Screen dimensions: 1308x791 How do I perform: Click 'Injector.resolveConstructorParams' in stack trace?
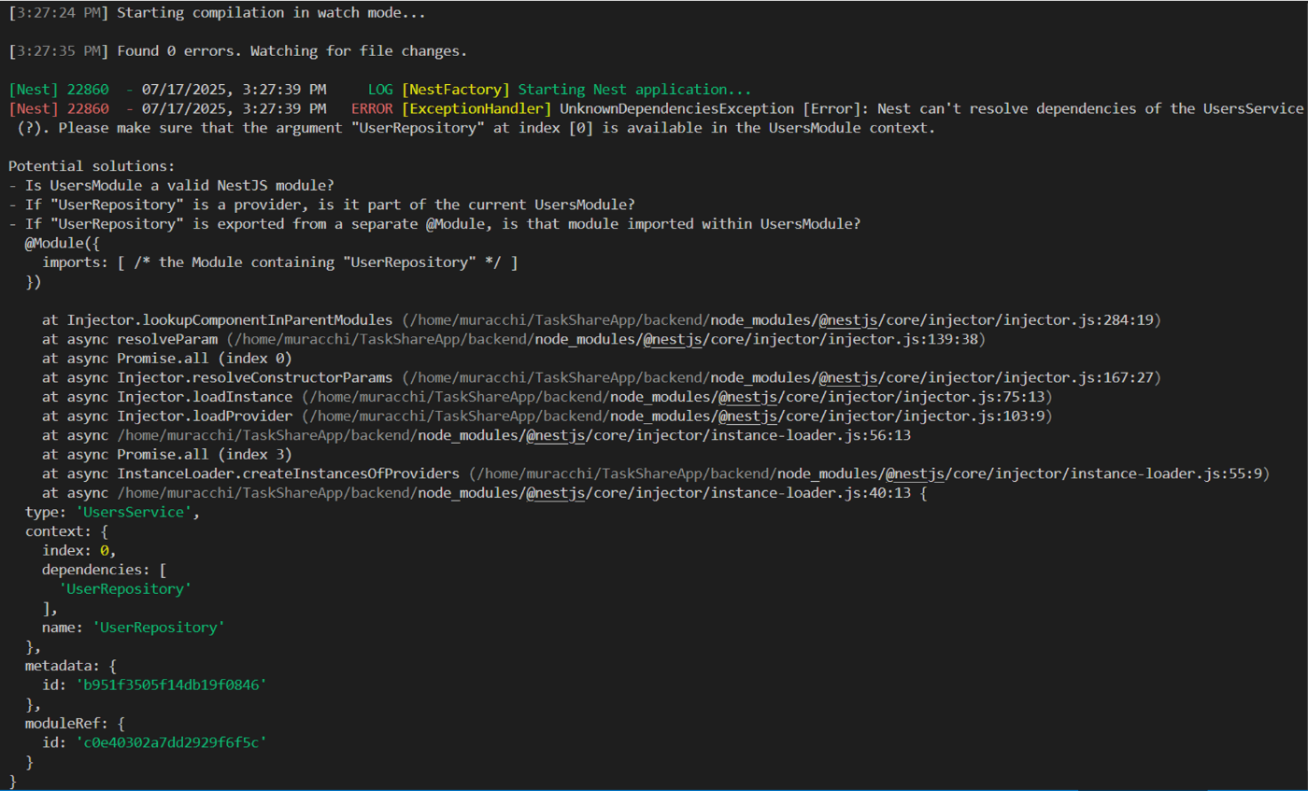(x=255, y=377)
